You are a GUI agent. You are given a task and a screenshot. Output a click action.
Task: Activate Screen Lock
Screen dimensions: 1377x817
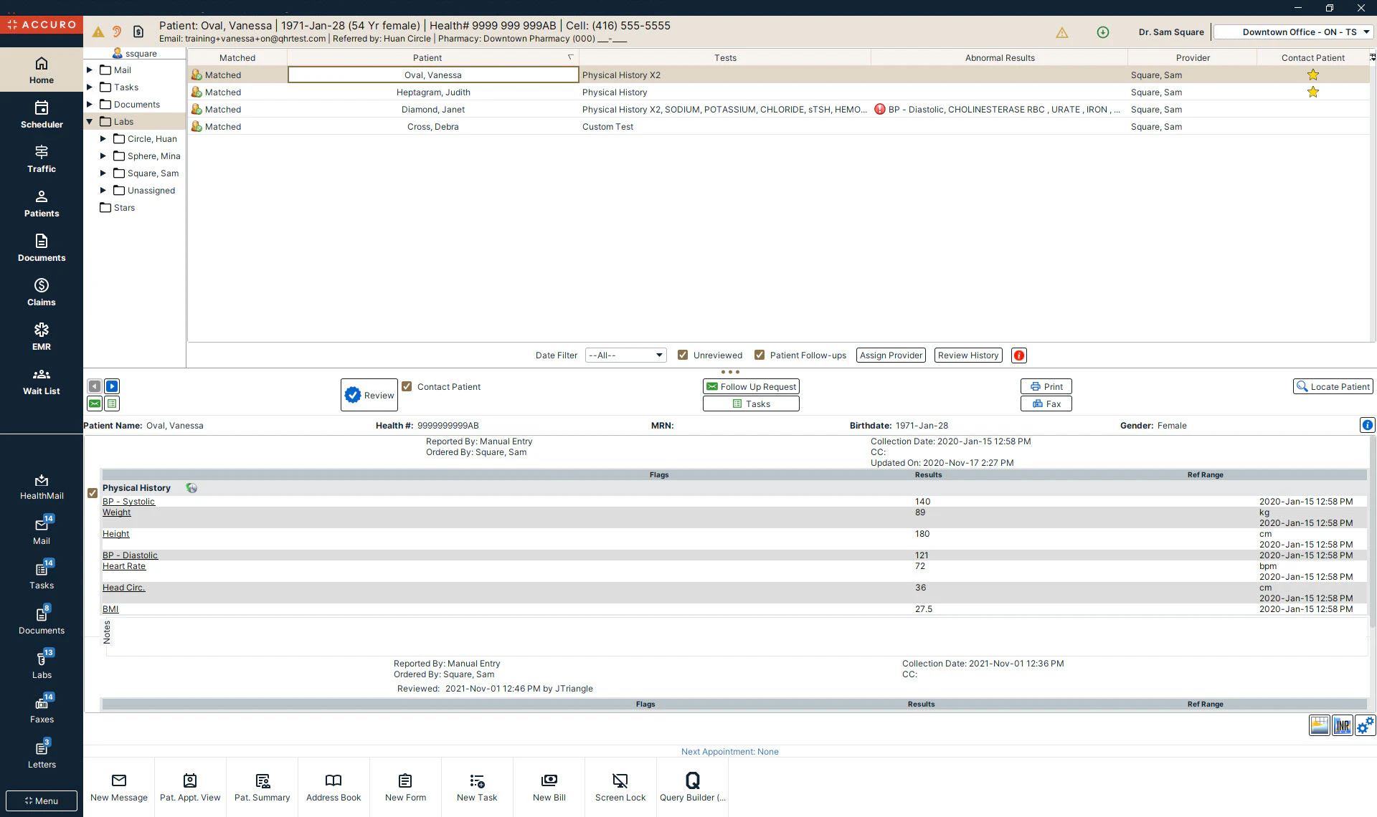coord(620,786)
